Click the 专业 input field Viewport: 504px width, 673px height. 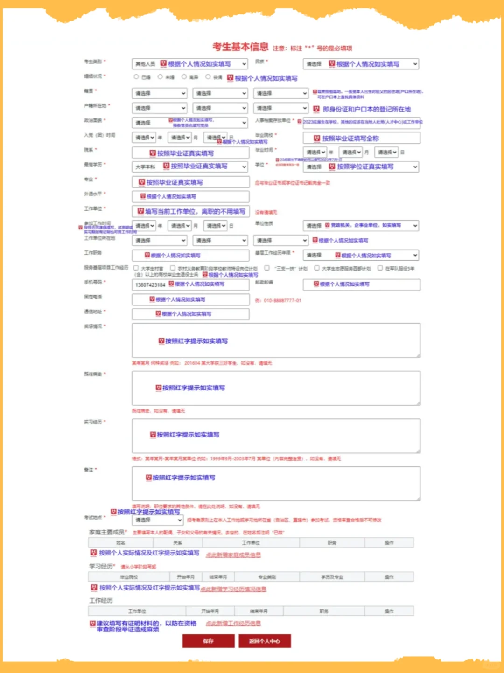tap(191, 182)
